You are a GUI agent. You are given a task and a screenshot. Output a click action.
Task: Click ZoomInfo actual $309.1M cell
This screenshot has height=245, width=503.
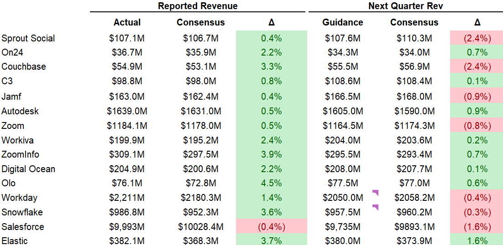pyautogui.click(x=127, y=154)
